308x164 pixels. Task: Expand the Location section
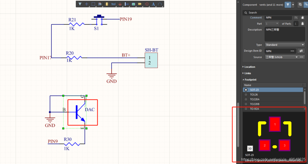[249, 67]
